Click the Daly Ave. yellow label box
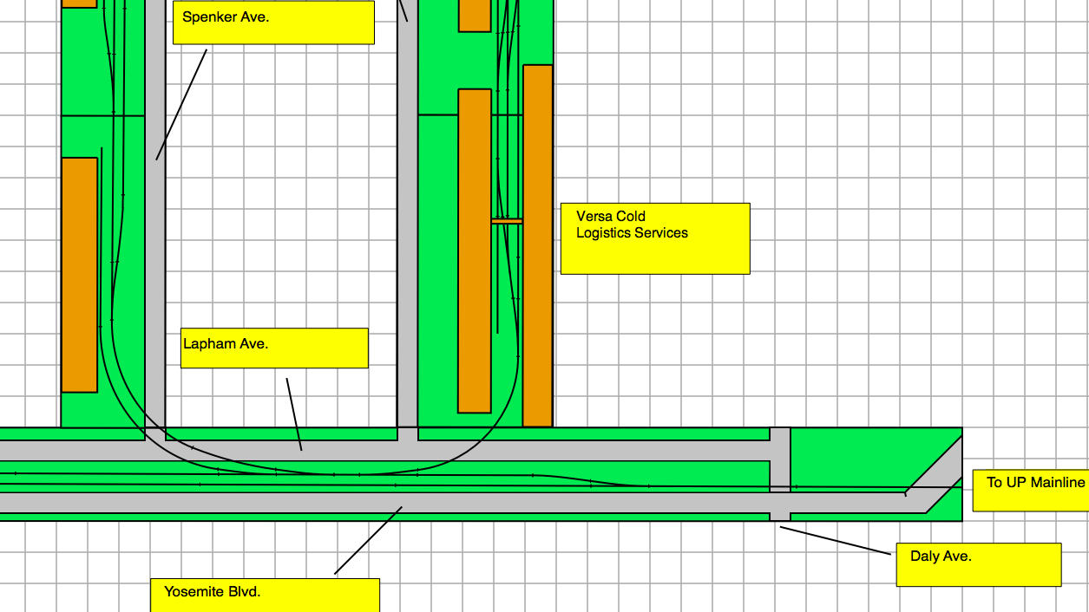The height and width of the screenshot is (612, 1089). tap(978, 564)
